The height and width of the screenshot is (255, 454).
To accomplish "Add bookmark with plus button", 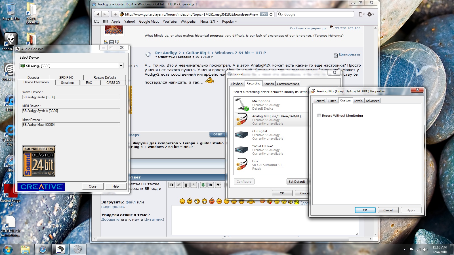I will coord(115,14).
